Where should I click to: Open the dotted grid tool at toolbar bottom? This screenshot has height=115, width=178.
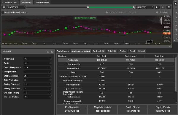(x=176, y=39)
